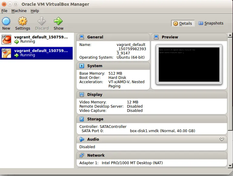Screen dimensions: 233x176
Task: Switch to Snapshots view
Action: (211, 23)
